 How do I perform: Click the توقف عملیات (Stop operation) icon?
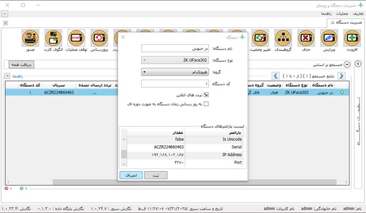(x=76, y=38)
